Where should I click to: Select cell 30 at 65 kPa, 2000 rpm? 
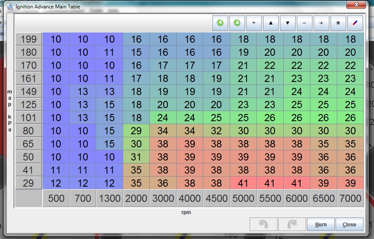click(x=136, y=144)
